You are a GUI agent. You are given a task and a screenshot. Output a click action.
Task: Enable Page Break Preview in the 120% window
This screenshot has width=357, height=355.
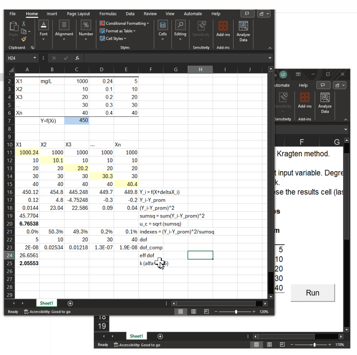(x=206, y=312)
